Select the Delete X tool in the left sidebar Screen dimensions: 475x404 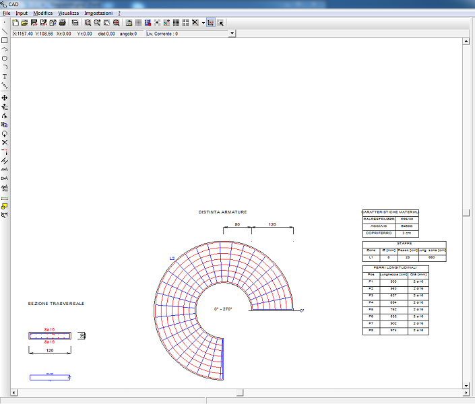5,143
